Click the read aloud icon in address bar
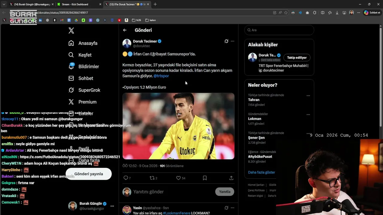The height and width of the screenshot is (215, 383). coord(280,13)
